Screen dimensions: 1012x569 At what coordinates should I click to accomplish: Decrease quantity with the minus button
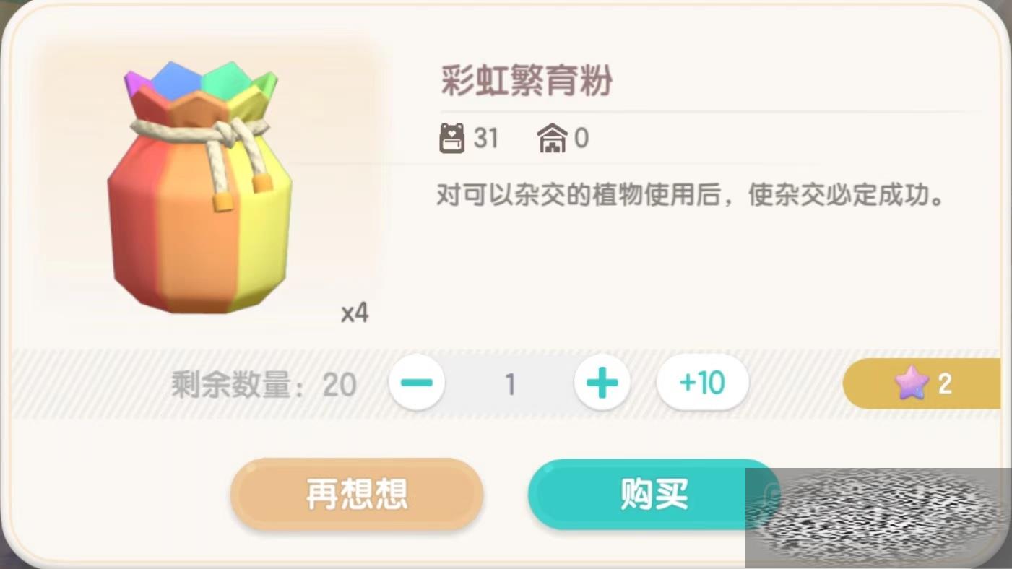(x=417, y=383)
